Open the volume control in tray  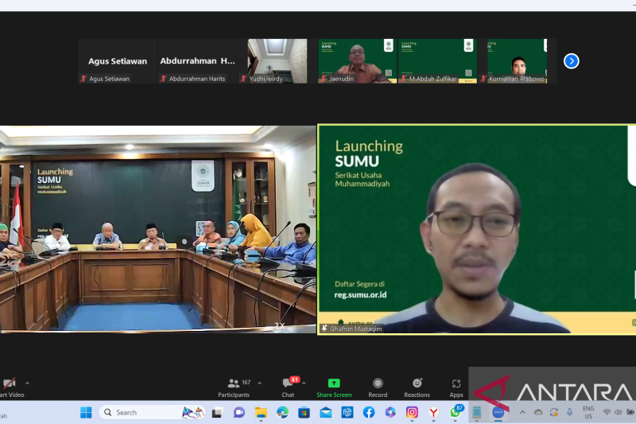click(618, 413)
